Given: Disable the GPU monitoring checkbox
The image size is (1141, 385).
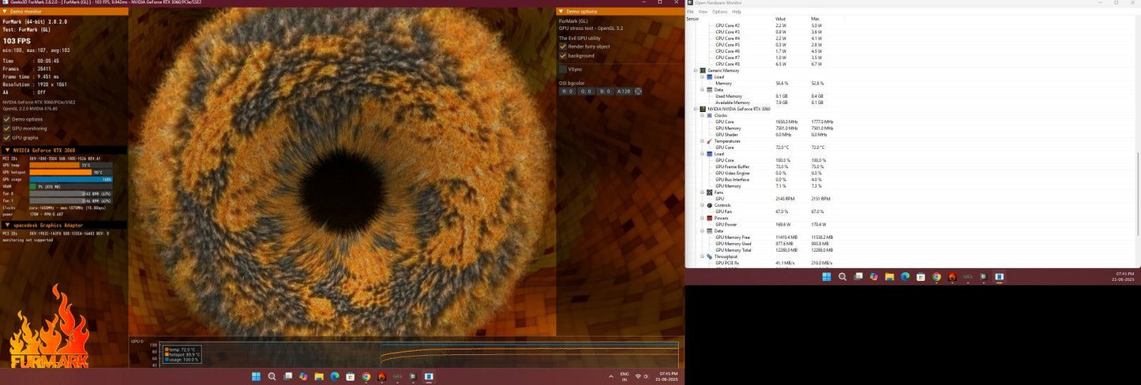Looking at the screenshot, I should pyautogui.click(x=6, y=129).
